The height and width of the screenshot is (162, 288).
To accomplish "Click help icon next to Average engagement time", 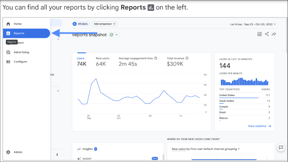I will pyautogui.click(x=156, y=58).
